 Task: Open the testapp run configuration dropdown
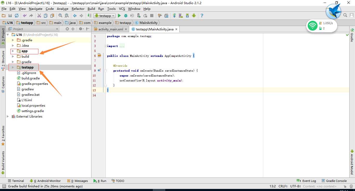tap(104, 16)
